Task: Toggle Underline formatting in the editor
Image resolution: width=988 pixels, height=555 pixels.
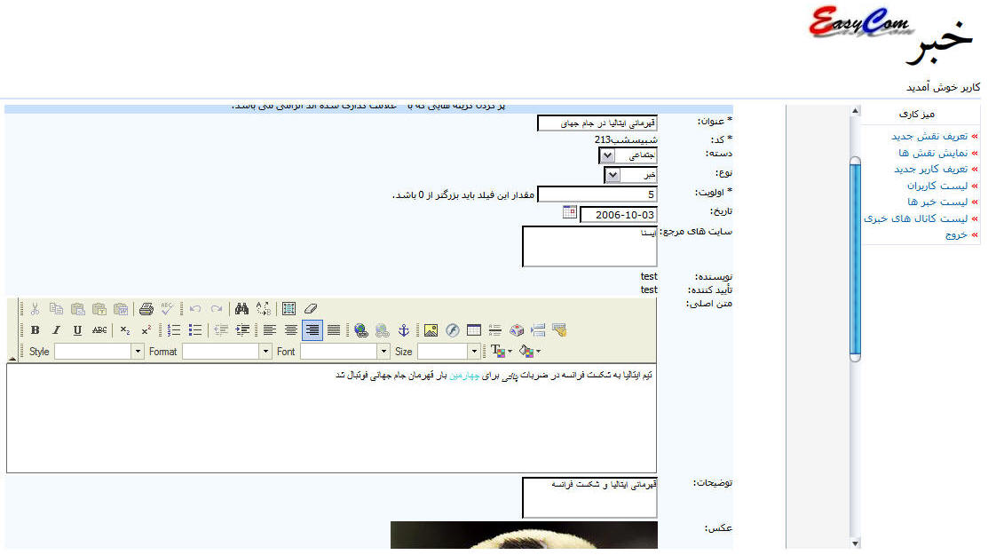Action: tap(77, 330)
